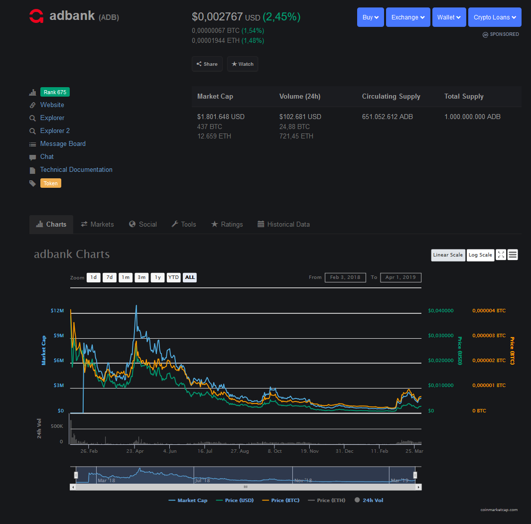Image resolution: width=531 pixels, height=524 pixels.
Task: Click the Message Board list icon
Action: pos(32,144)
